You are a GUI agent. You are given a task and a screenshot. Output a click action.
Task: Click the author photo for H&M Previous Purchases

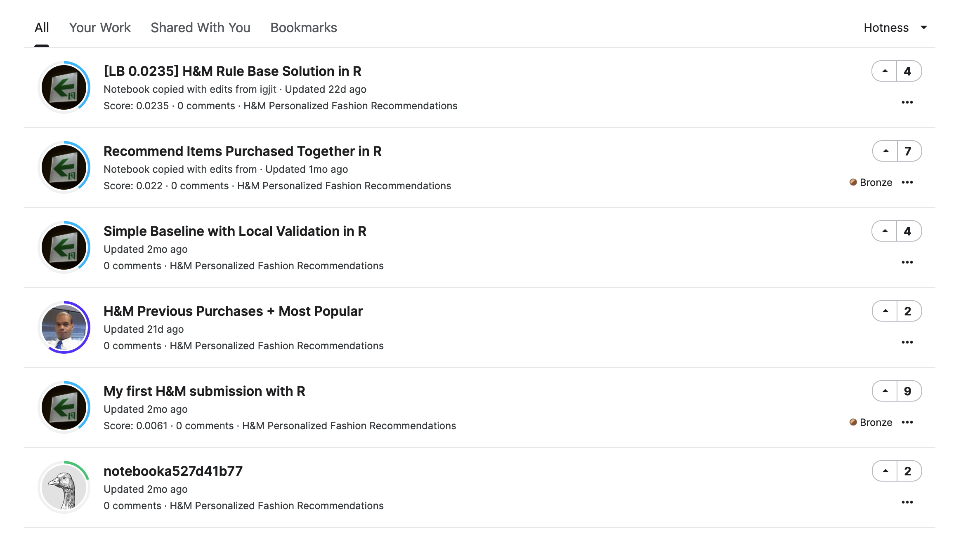(x=64, y=327)
